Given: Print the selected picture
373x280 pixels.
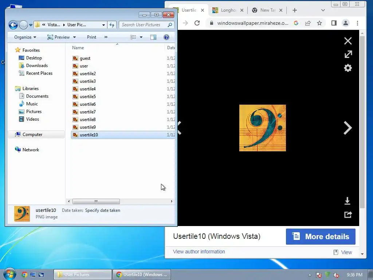Looking at the screenshot, I should click(x=91, y=37).
